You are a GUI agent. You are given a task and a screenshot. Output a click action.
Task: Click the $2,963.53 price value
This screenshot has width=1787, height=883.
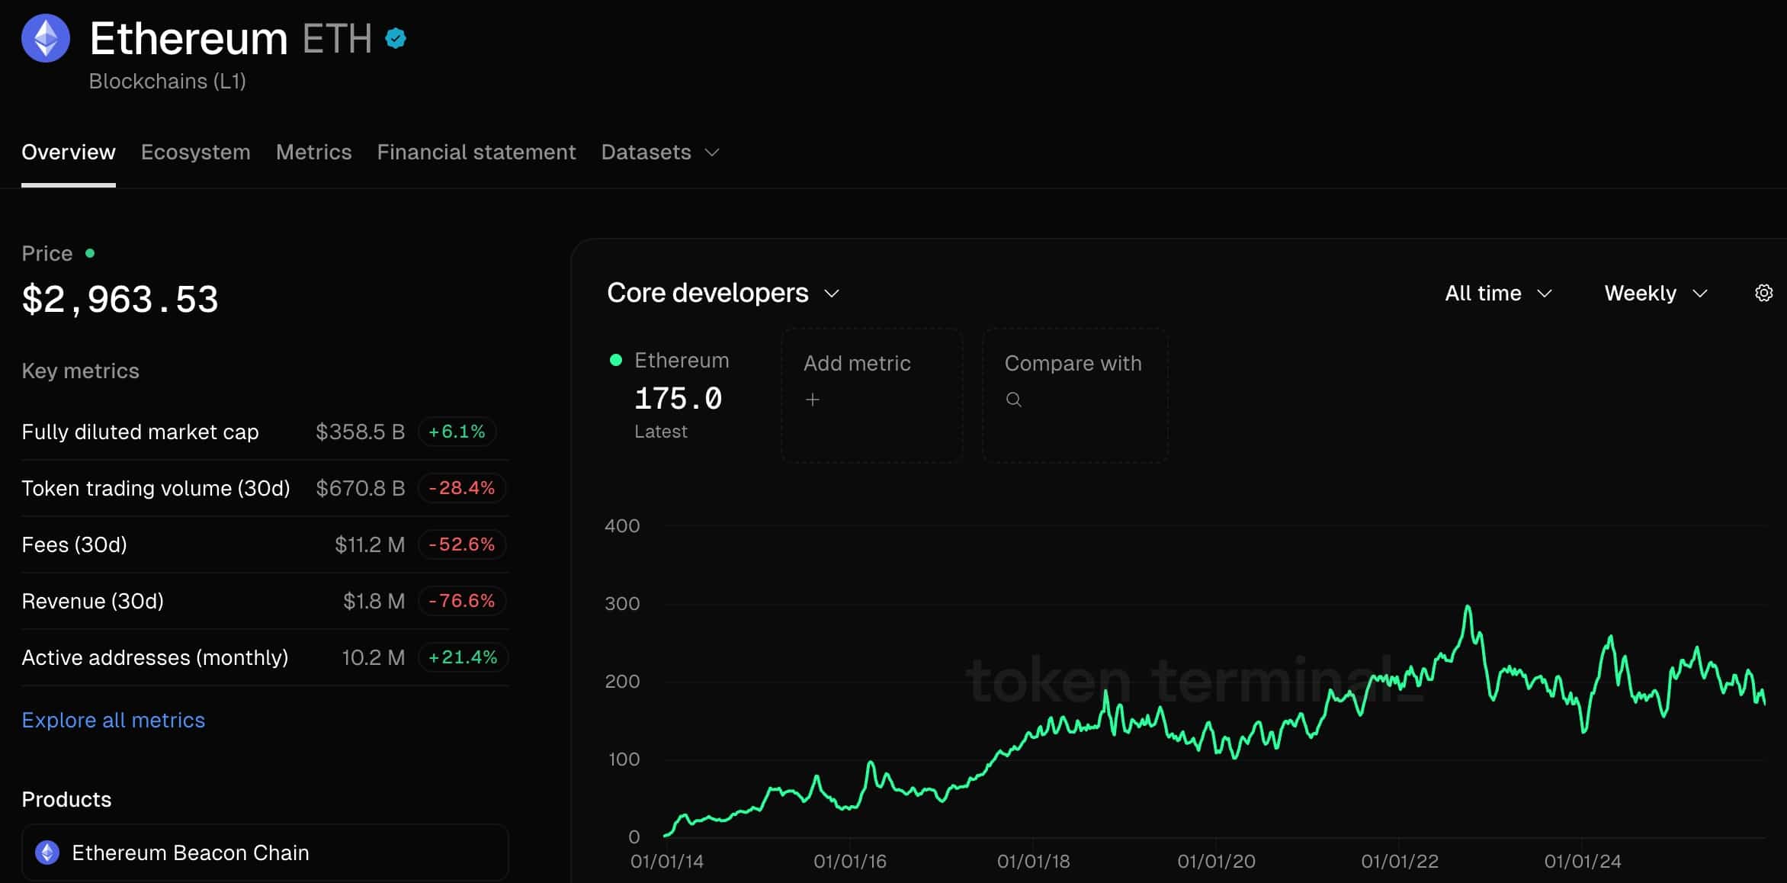[x=120, y=299]
